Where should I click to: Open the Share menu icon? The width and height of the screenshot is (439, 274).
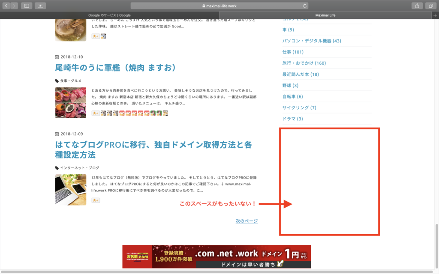[417, 6]
